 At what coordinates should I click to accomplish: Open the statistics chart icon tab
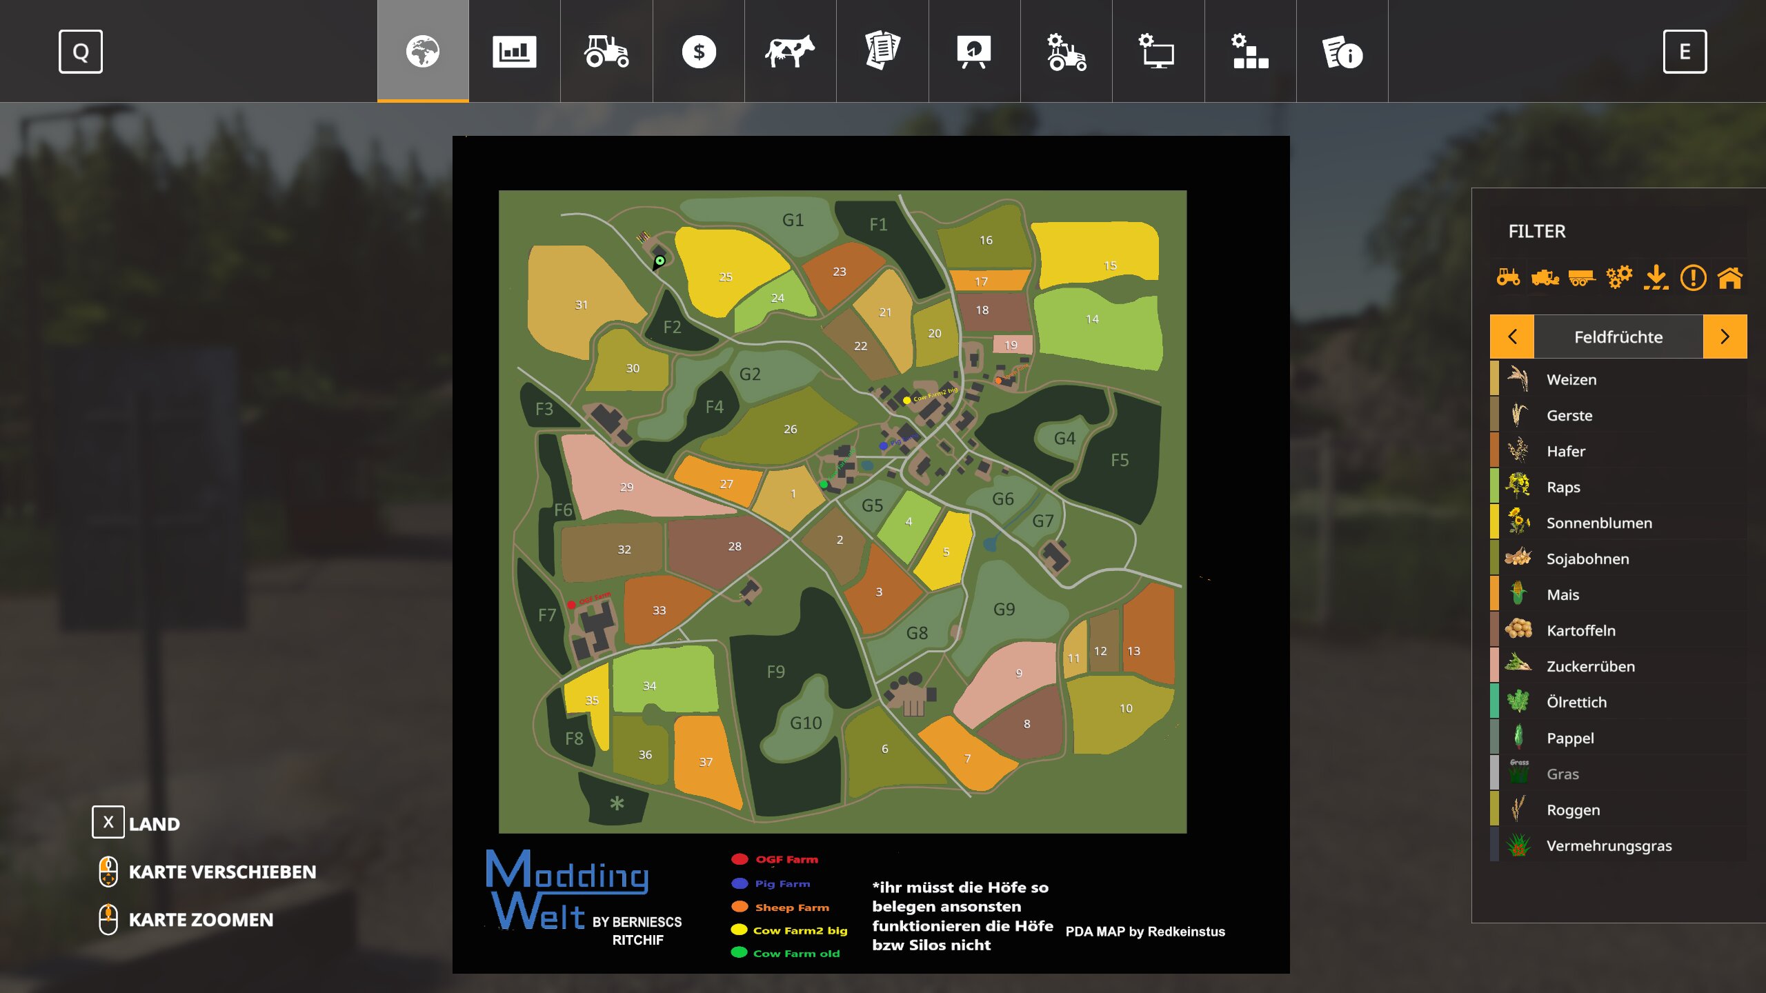(514, 52)
